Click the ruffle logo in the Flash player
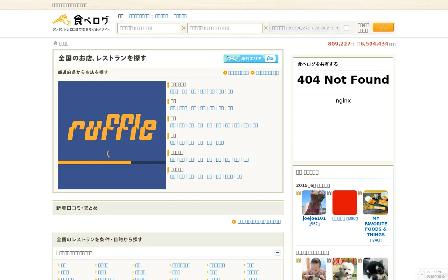448x280 pixels. pos(112,127)
